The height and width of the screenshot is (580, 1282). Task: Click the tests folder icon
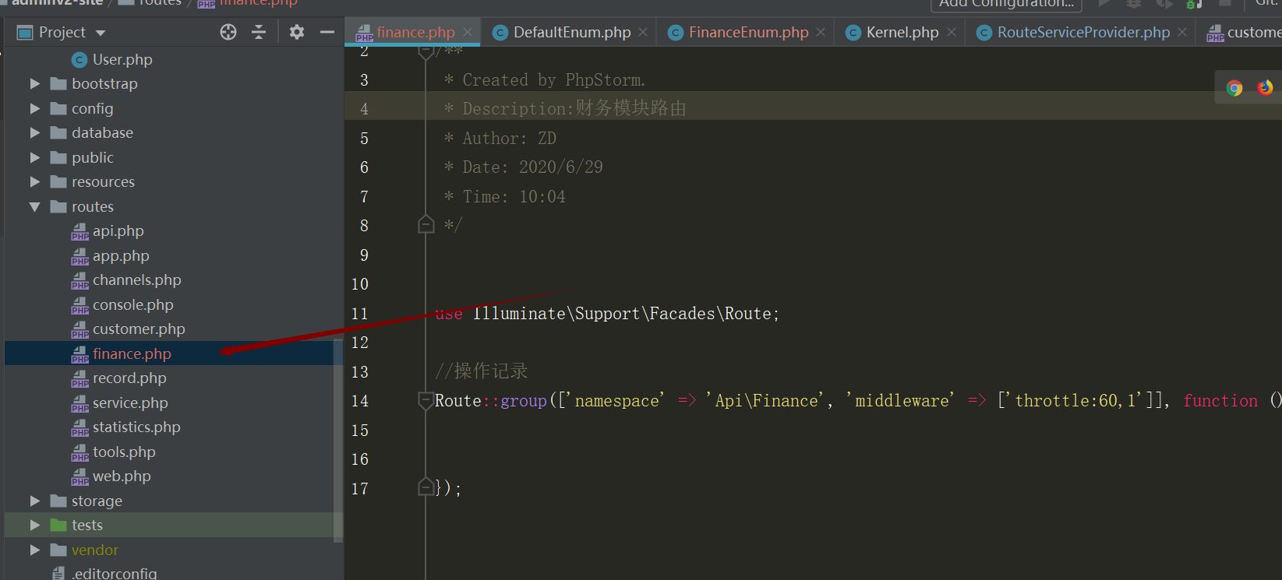58,526
